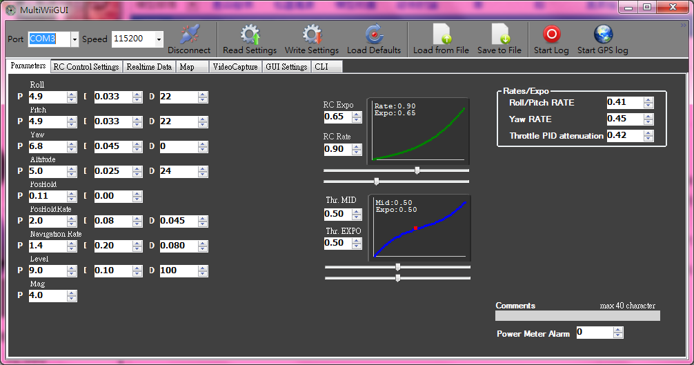Viewport: 694px width, 365px height.
Task: Click the Altitude D stepper arrows
Action: coord(203,171)
